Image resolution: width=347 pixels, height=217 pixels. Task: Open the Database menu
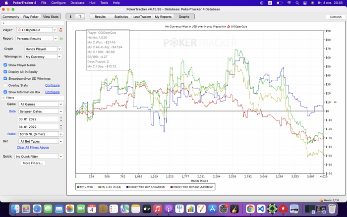[77, 3]
